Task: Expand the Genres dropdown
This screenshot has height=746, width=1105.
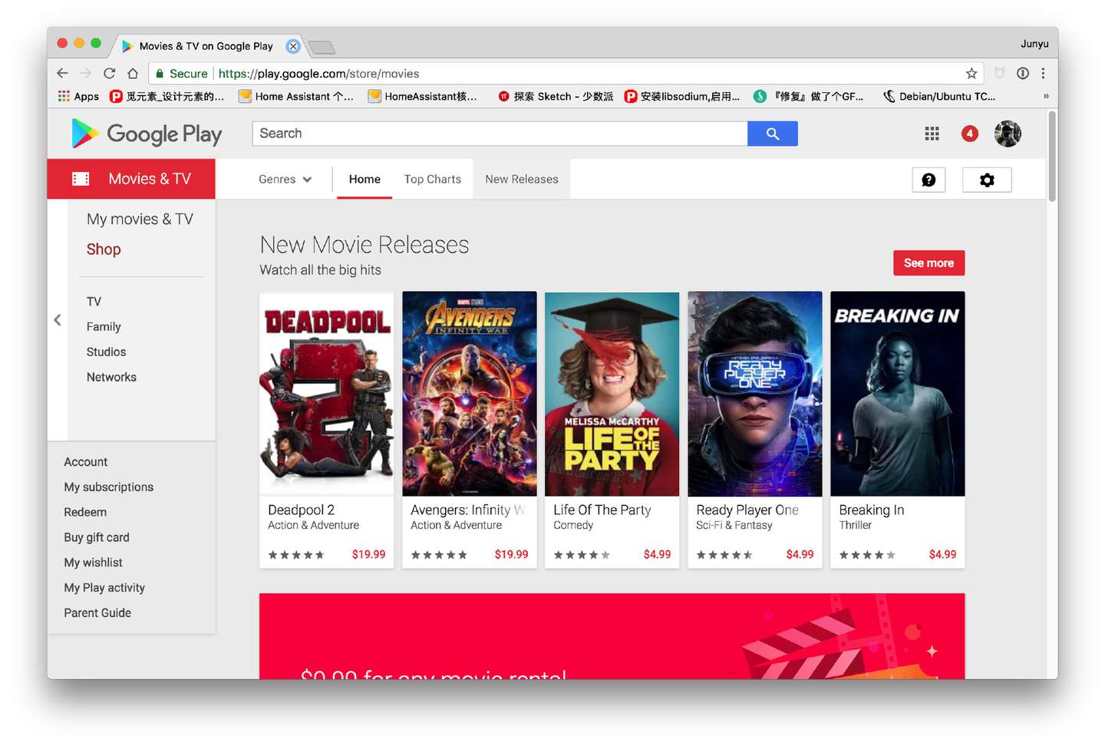Action: 285,180
